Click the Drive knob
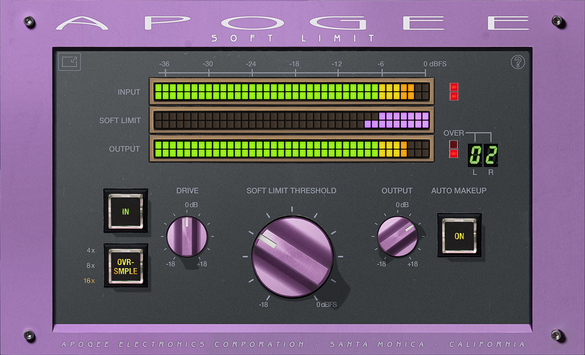 (x=187, y=236)
